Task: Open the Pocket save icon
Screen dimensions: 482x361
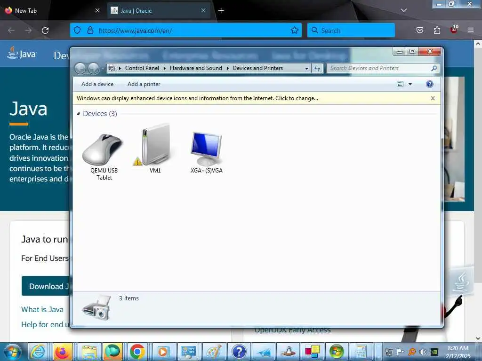Action: 420,30
